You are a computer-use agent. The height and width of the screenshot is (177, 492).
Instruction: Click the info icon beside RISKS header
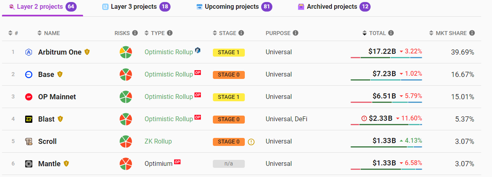pyautogui.click(x=135, y=33)
